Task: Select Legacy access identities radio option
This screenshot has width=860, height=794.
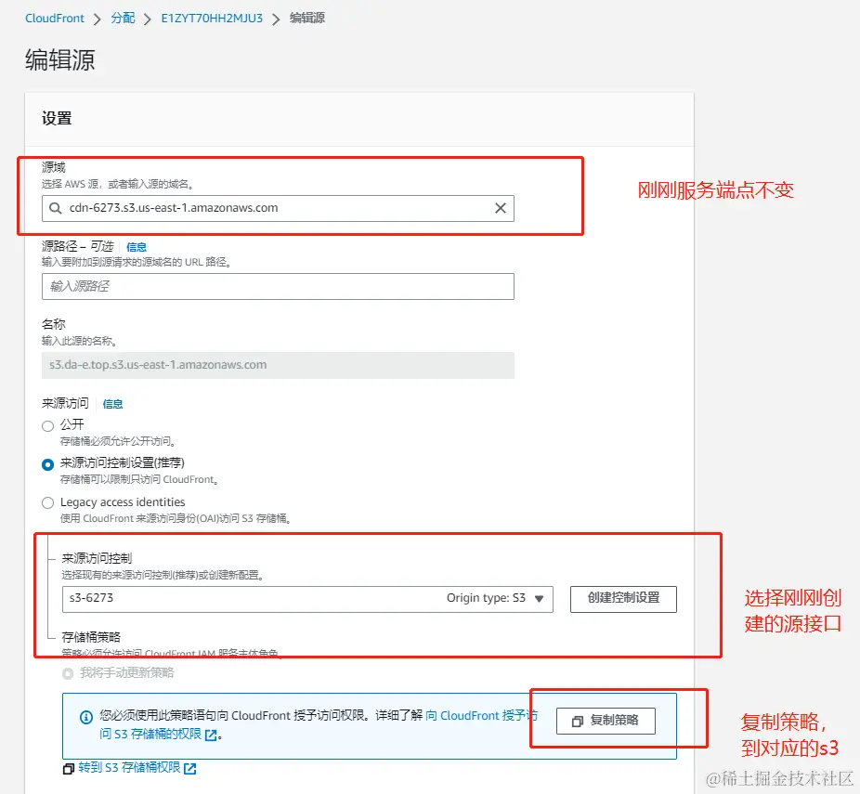Action: click(x=47, y=502)
